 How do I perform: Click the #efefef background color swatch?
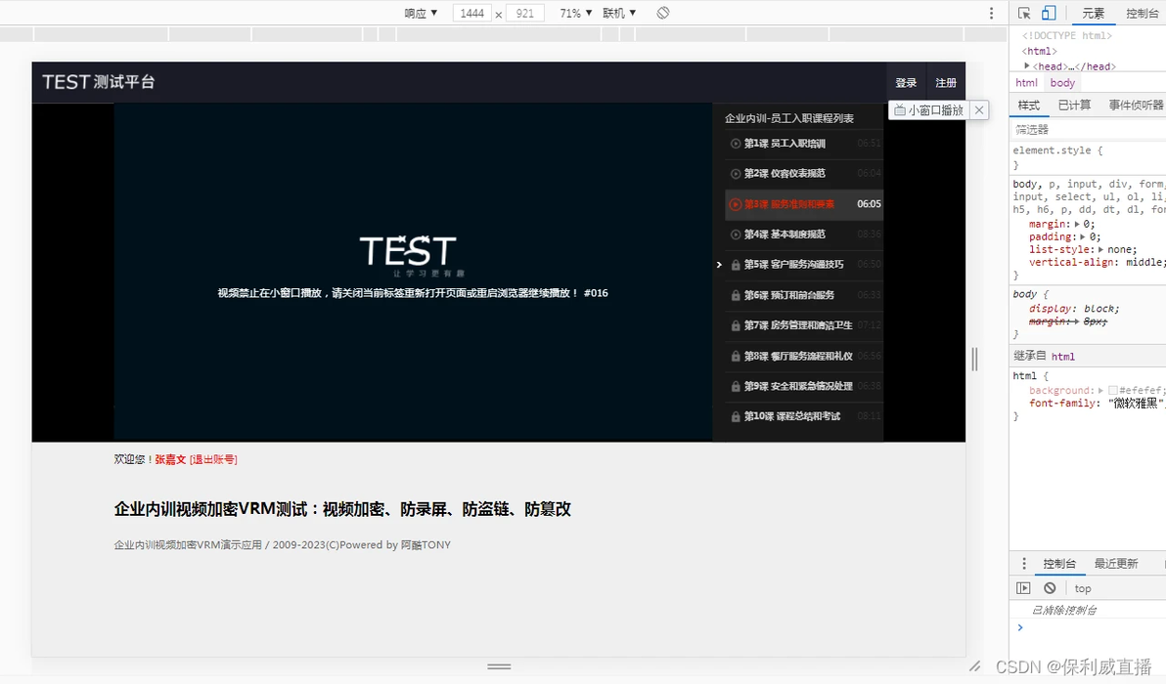1112,390
